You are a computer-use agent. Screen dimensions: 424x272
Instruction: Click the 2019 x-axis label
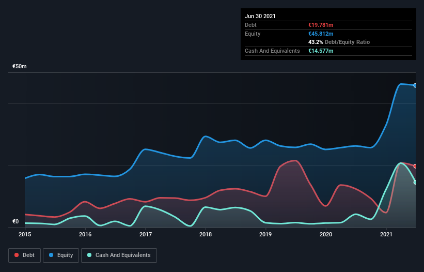tap(265, 234)
